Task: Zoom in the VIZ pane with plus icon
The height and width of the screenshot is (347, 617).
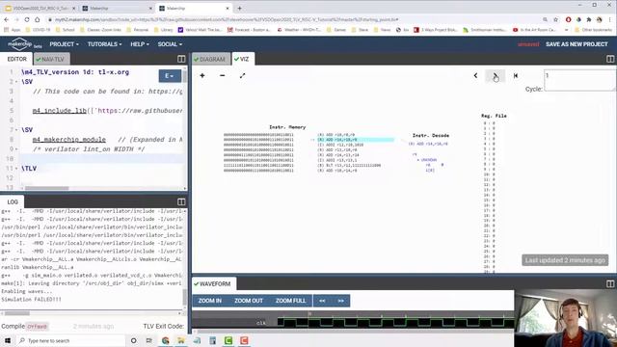Action: 202,75
